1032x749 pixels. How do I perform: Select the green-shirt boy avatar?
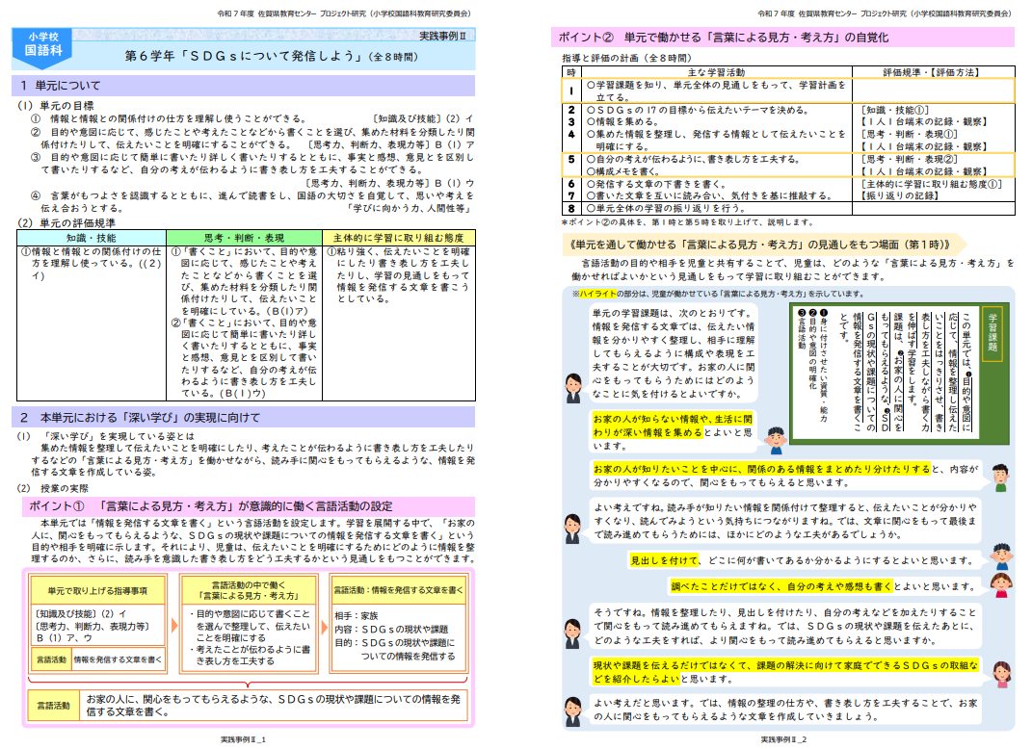tap(999, 476)
